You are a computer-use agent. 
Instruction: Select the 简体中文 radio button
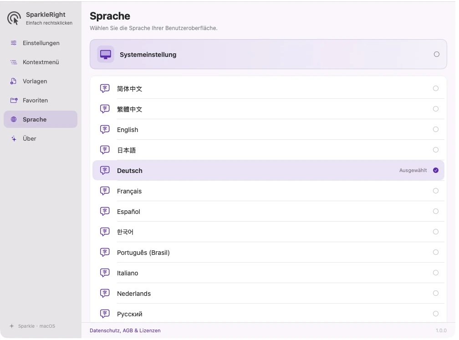point(436,88)
